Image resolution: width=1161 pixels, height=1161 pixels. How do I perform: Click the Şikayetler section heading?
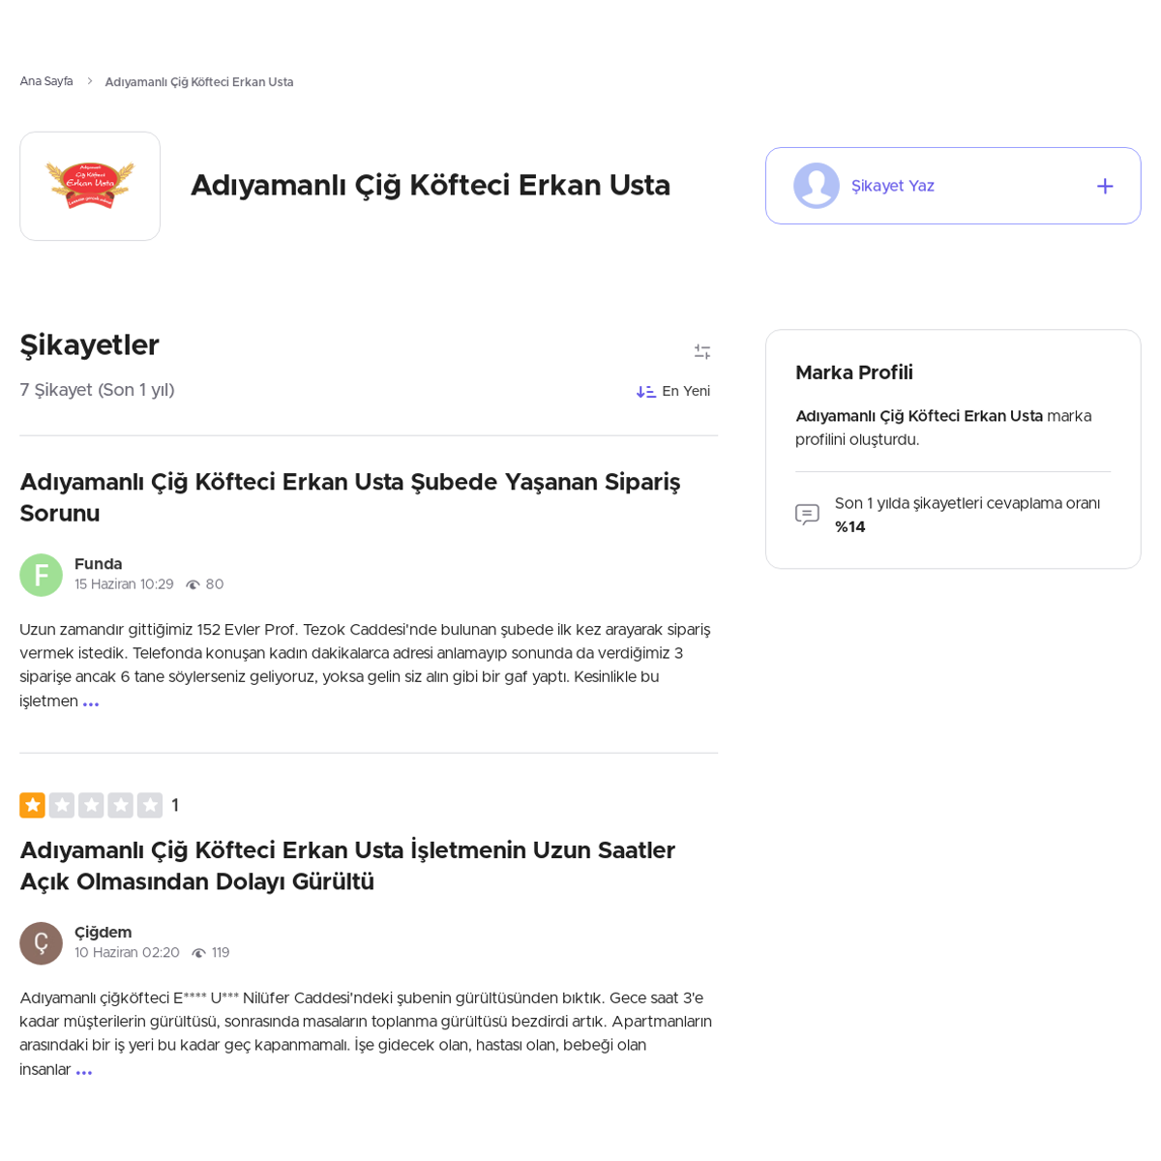(x=89, y=345)
